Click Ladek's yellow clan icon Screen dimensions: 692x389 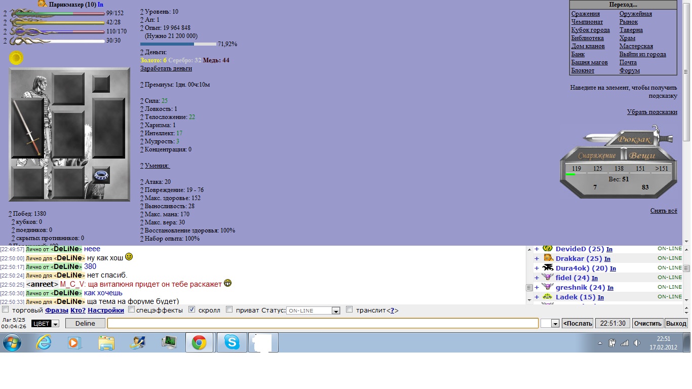(x=547, y=297)
